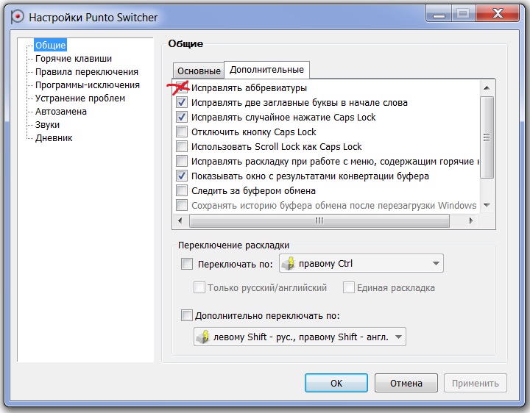Image resolution: width=530 pixels, height=413 pixels.
Task: Uncheck Исправлять случайное нажатие Caps Lock
Action: coord(182,117)
